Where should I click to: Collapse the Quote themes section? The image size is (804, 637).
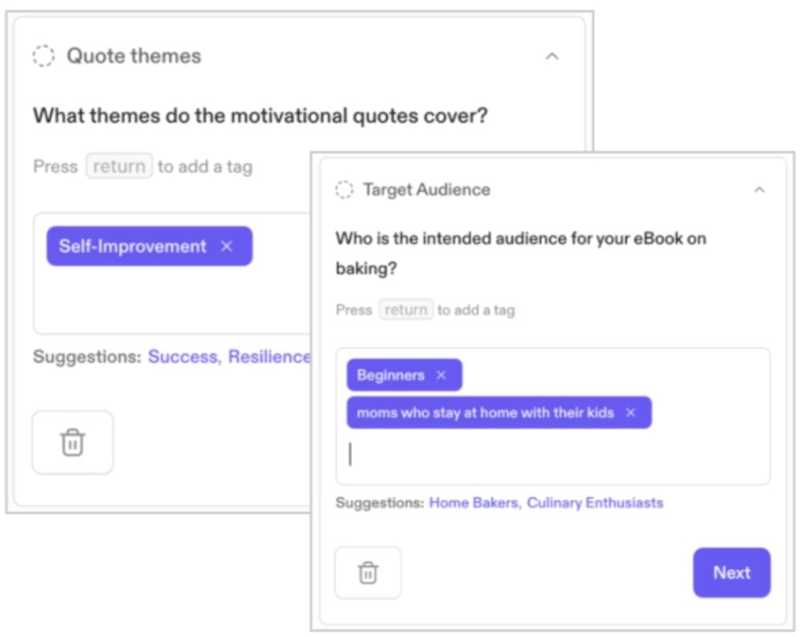click(x=552, y=56)
